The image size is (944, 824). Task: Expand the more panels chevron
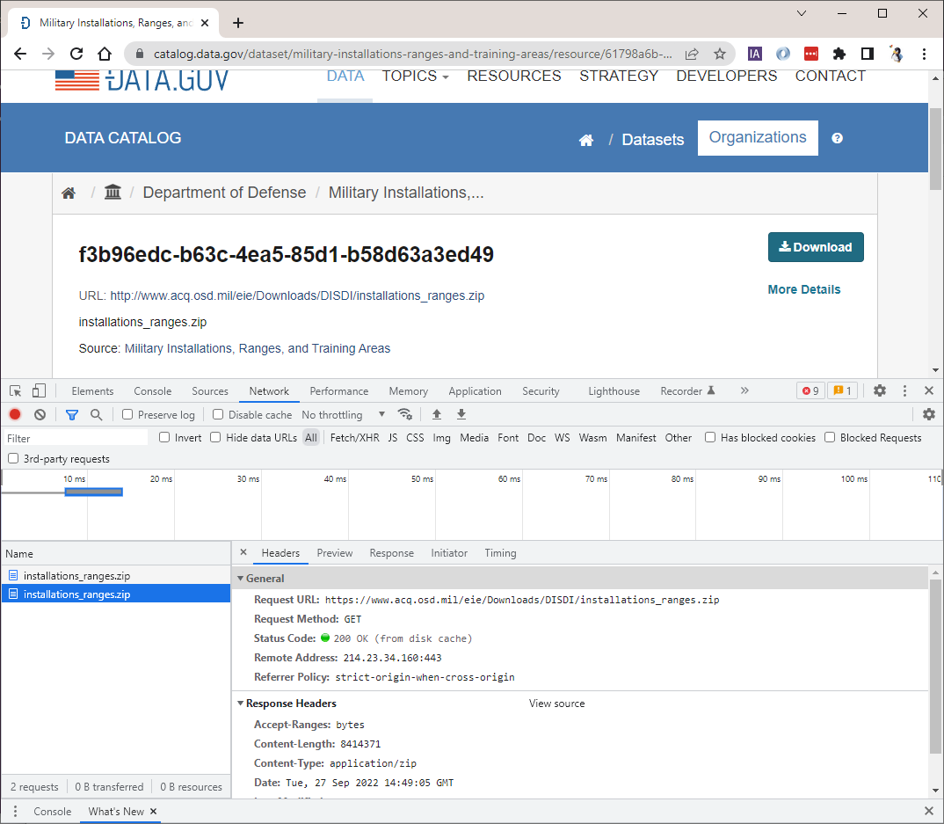pyautogui.click(x=744, y=390)
